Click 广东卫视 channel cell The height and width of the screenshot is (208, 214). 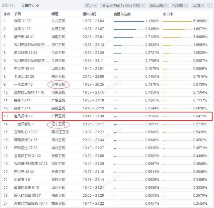point(58,100)
